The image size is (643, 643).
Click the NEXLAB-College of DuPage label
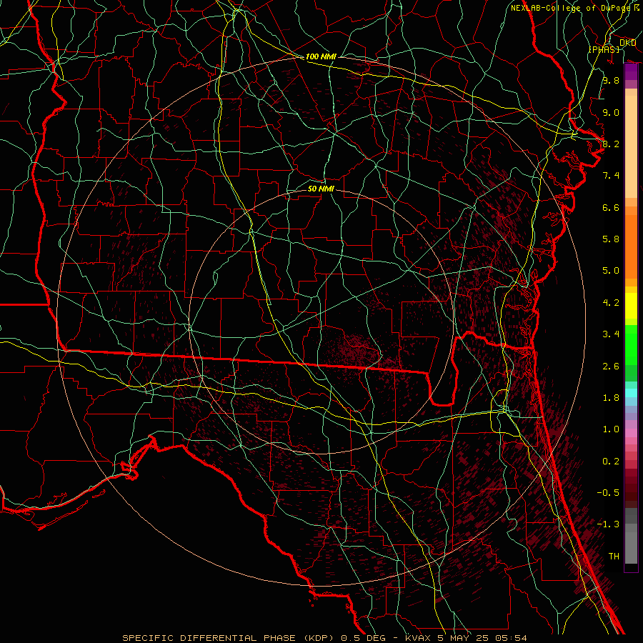(572, 8)
